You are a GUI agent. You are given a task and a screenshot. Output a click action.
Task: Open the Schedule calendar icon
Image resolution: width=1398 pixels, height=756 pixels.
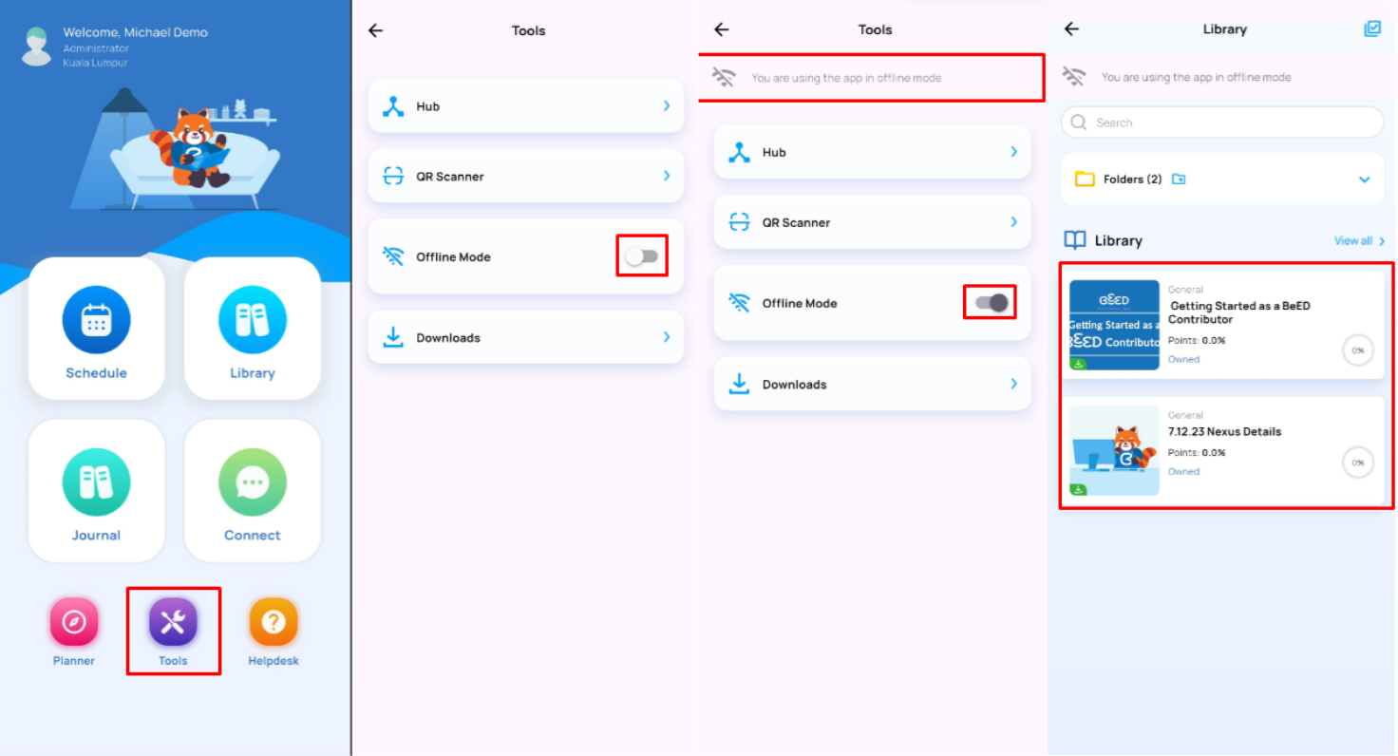[x=96, y=320]
